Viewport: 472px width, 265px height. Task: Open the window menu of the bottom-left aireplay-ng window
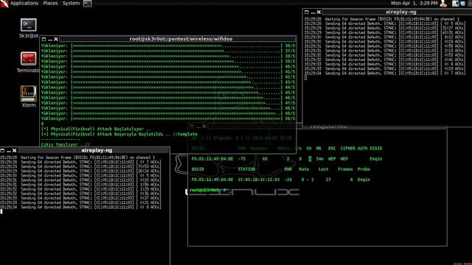click(x=2, y=150)
